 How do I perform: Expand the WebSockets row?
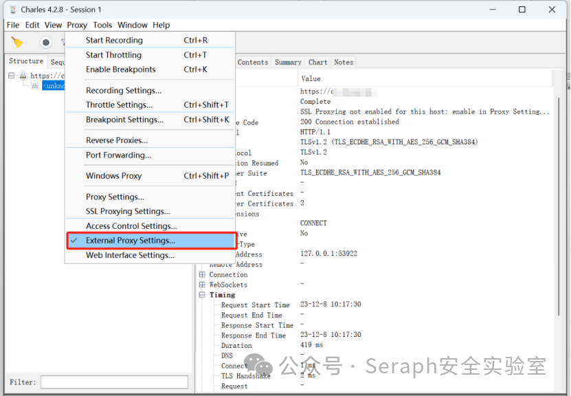point(202,285)
